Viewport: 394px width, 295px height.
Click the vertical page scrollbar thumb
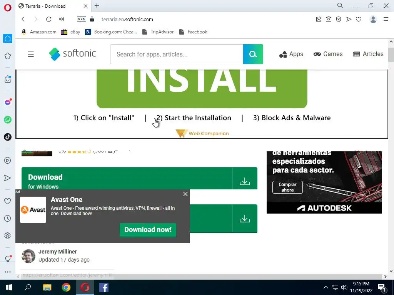tap(391, 55)
